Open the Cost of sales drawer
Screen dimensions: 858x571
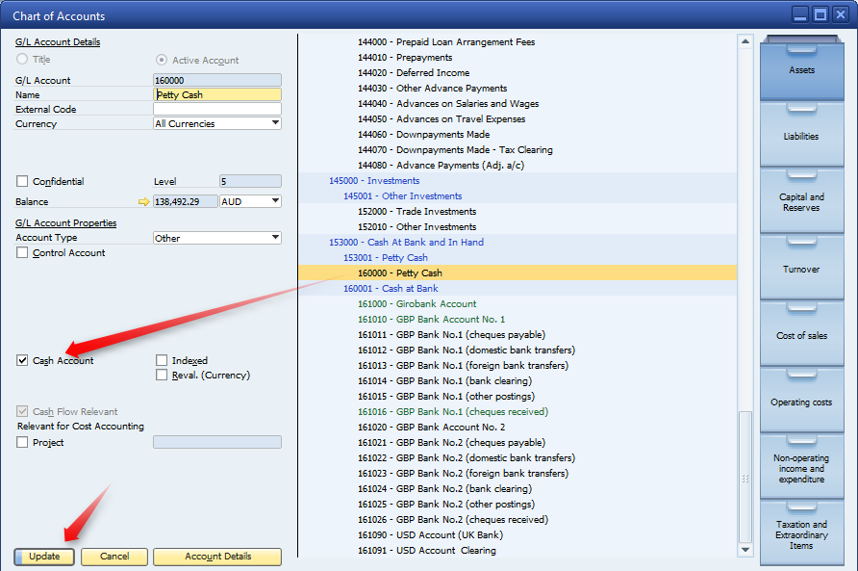(802, 334)
